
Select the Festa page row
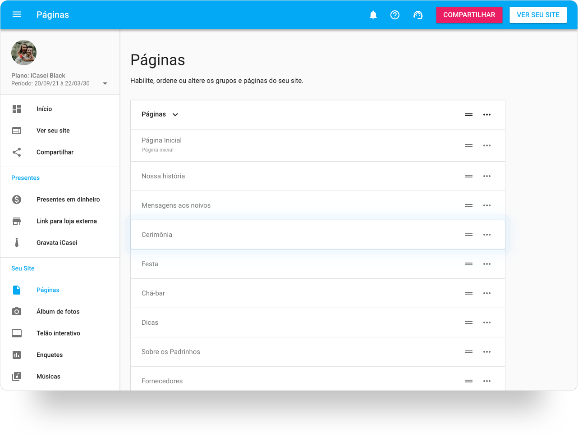click(x=318, y=264)
